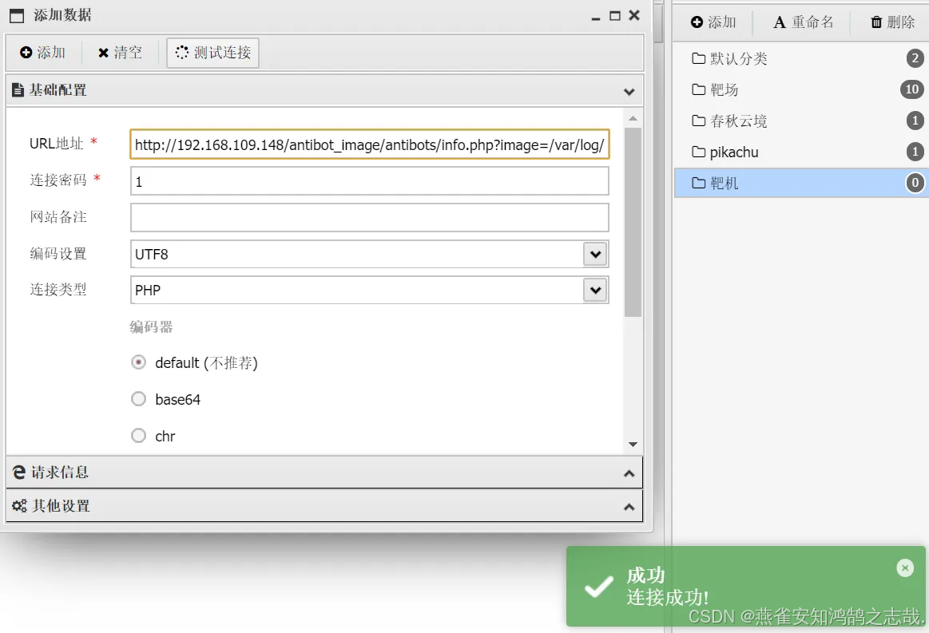Collapse the 基础配置 section via its chevron

coord(629,92)
